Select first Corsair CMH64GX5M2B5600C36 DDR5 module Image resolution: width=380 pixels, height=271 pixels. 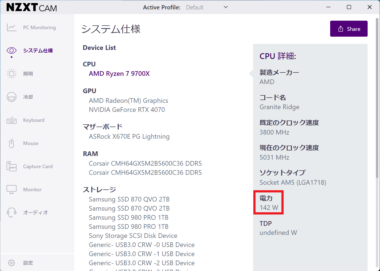tap(145, 163)
